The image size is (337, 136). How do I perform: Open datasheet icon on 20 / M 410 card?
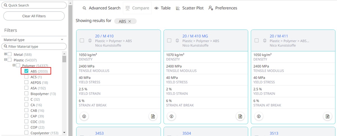[153, 116]
